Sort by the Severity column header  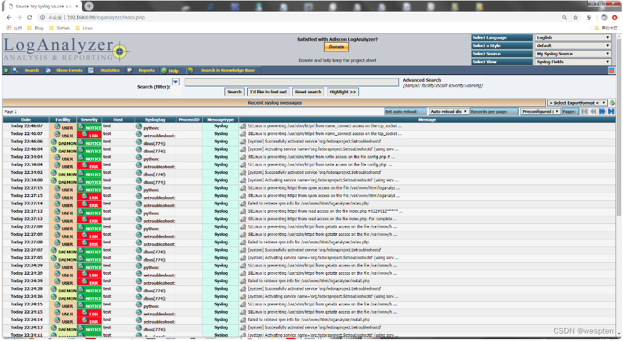pyautogui.click(x=89, y=120)
